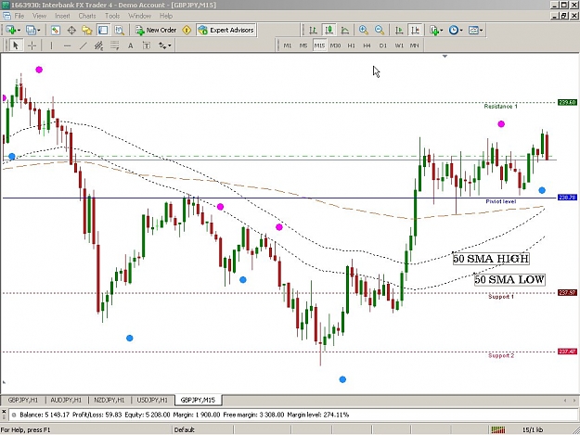Select the Equidistant Channel tool

[x=98, y=45]
